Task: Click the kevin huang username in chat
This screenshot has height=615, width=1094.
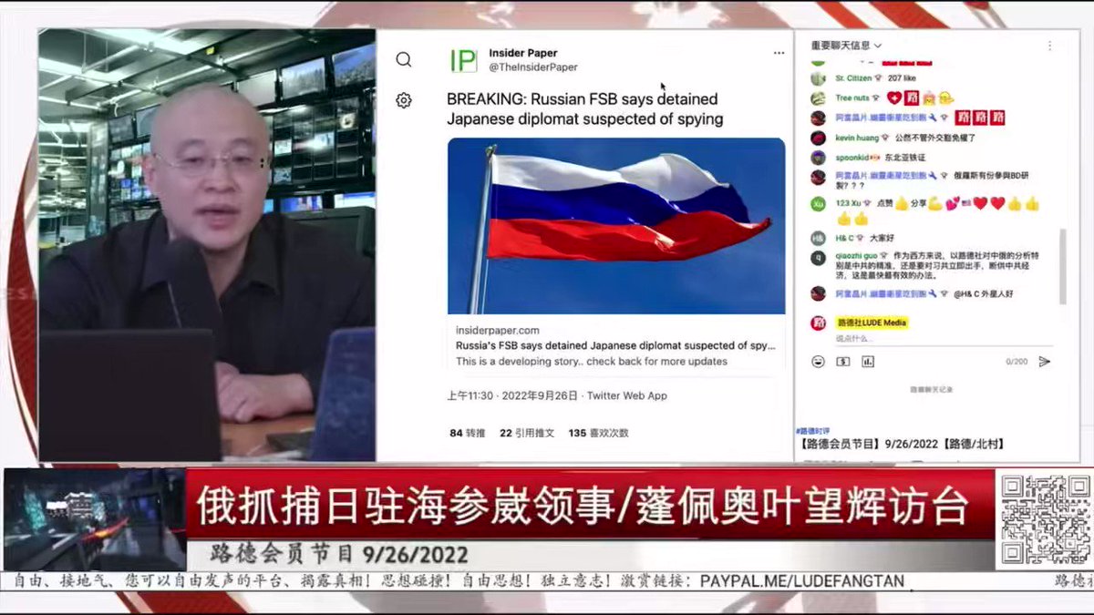Action: 857,138
